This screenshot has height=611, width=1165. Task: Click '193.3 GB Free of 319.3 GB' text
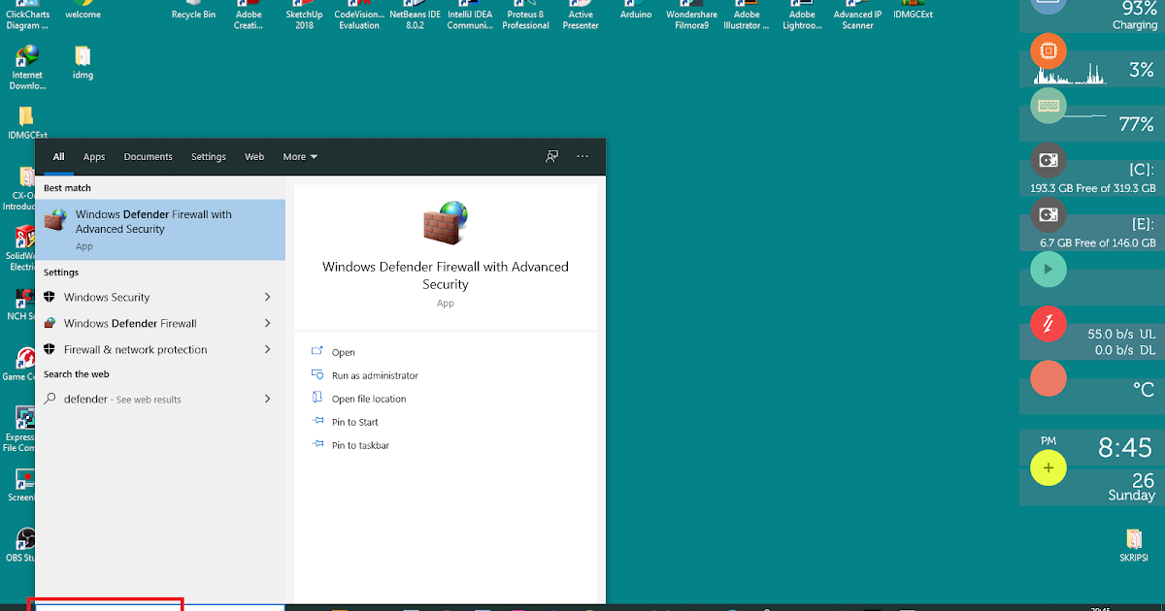(x=1093, y=188)
